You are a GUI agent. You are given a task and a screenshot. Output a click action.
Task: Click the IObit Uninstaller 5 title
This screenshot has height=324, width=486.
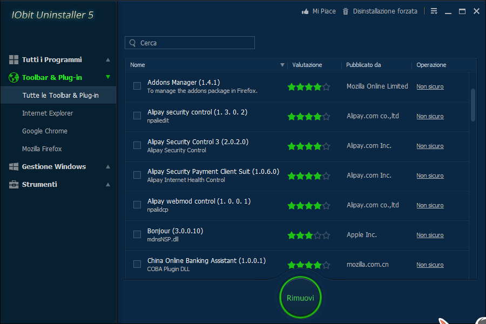52,15
